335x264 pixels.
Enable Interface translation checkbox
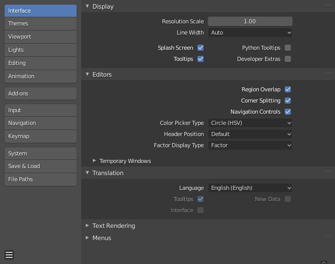(200, 210)
